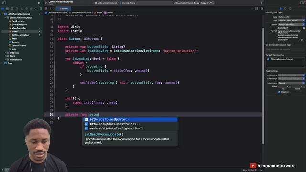
Task: Click the folder icon to choose file location
Action: tap(304, 28)
